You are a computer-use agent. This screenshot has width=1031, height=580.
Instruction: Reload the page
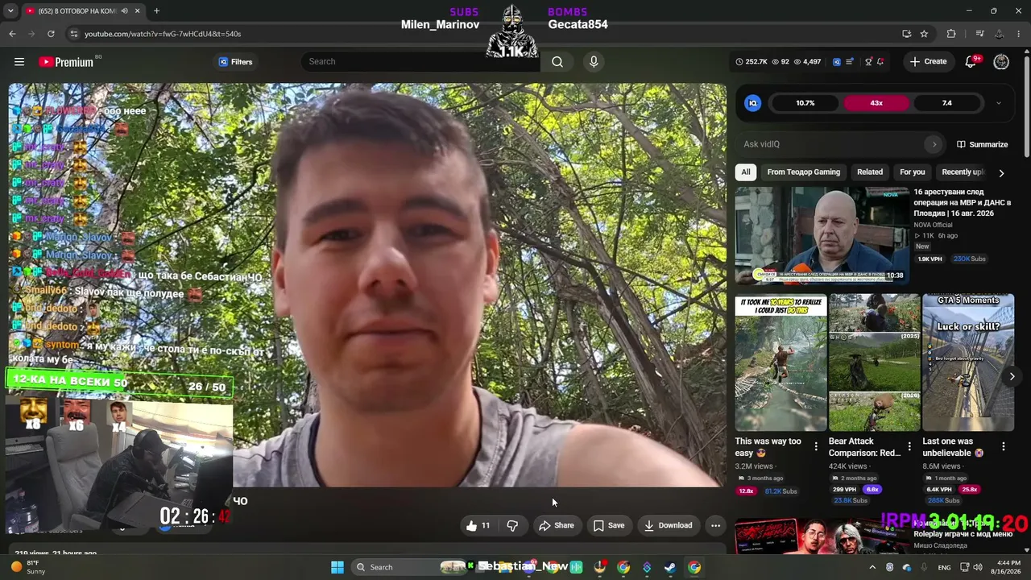point(51,34)
